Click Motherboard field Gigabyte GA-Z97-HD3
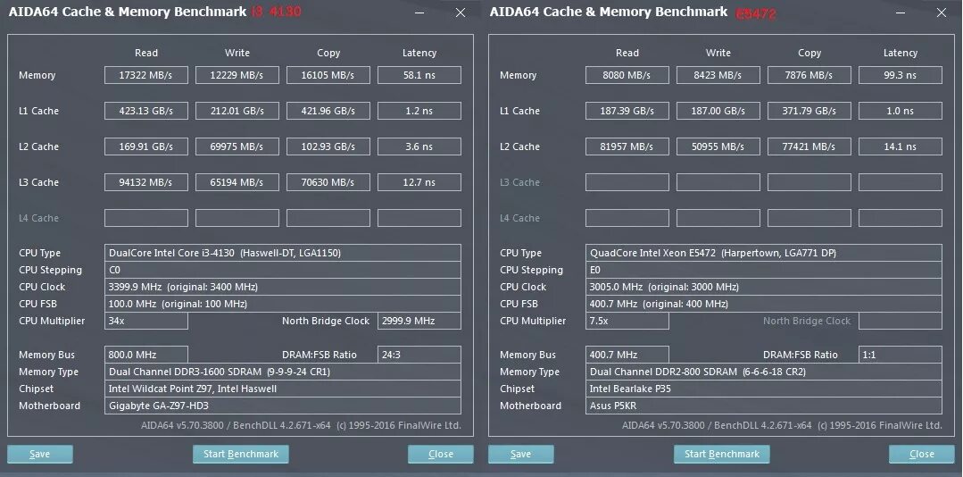This screenshot has height=477, width=963. tap(283, 406)
